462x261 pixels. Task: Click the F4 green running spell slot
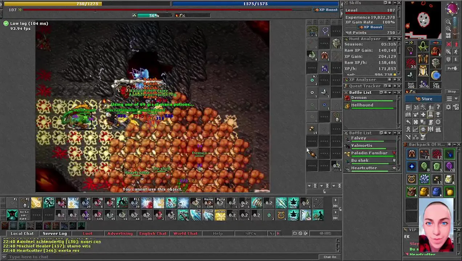pos(49,203)
